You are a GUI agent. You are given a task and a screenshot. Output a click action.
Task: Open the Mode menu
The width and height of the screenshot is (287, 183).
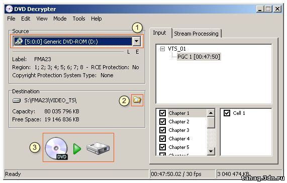[60, 19]
